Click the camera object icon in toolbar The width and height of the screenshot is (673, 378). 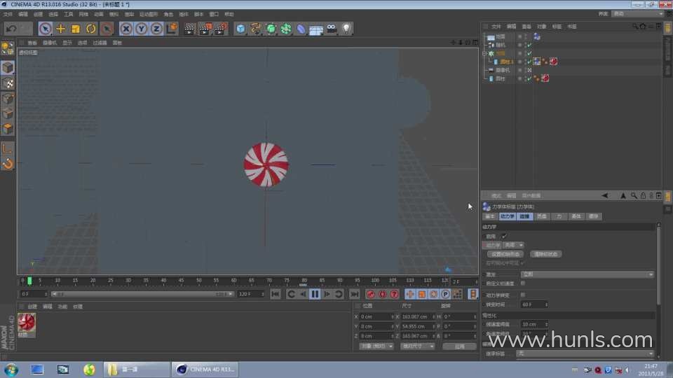point(331,29)
